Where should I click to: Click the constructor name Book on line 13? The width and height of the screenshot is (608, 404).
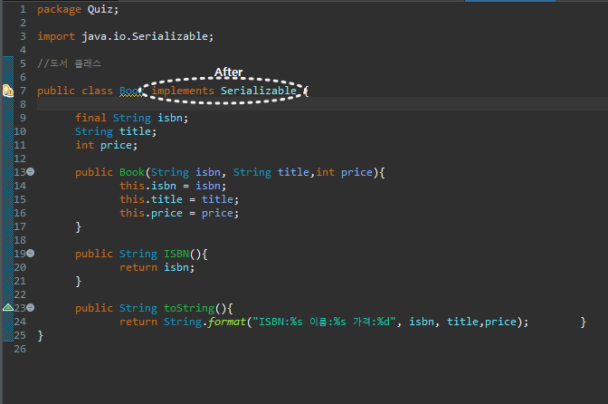pyautogui.click(x=132, y=172)
